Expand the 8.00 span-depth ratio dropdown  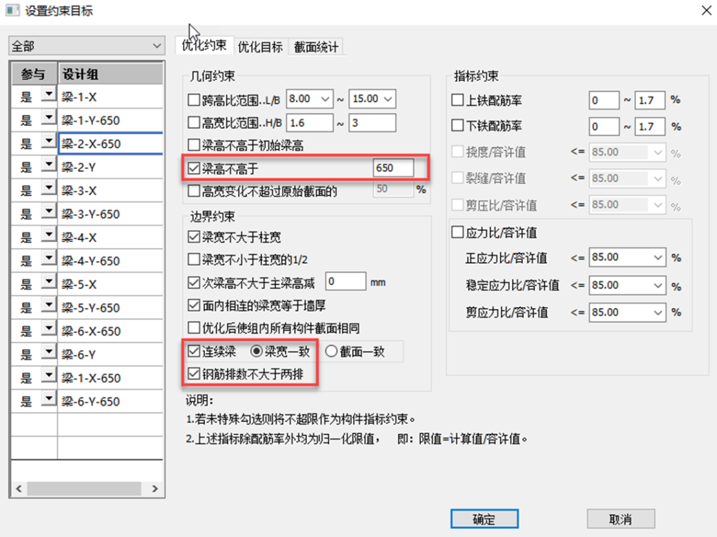(325, 99)
